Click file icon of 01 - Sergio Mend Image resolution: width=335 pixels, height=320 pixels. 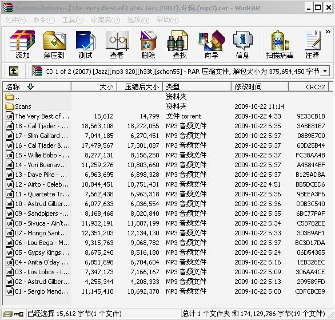tap(9, 291)
